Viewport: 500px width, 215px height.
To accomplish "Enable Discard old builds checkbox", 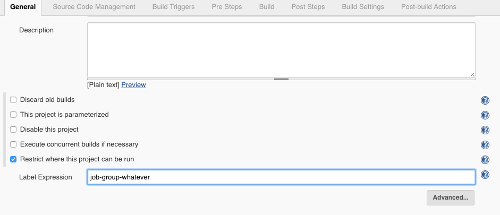I will tap(14, 100).
